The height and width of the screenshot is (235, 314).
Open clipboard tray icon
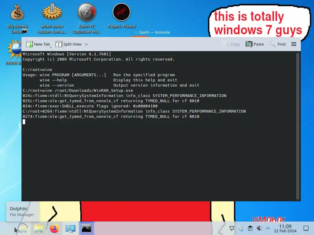pos(250,228)
